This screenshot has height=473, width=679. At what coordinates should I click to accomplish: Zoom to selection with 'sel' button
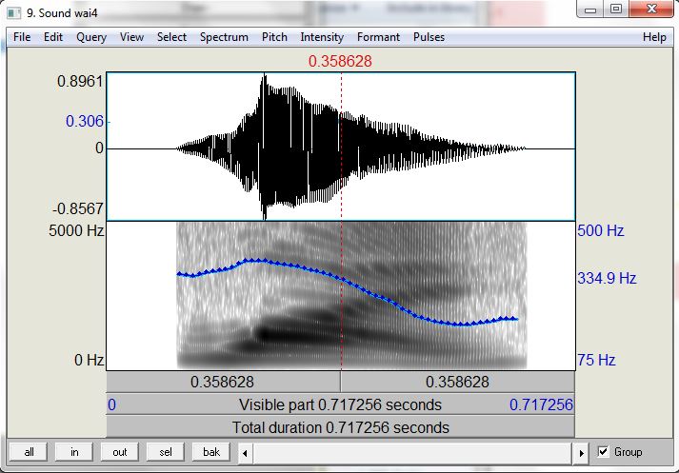[166, 452]
